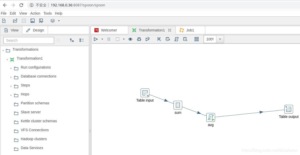Open the perspectives dropdown arrow
300x155 pixels.
coord(59,21)
